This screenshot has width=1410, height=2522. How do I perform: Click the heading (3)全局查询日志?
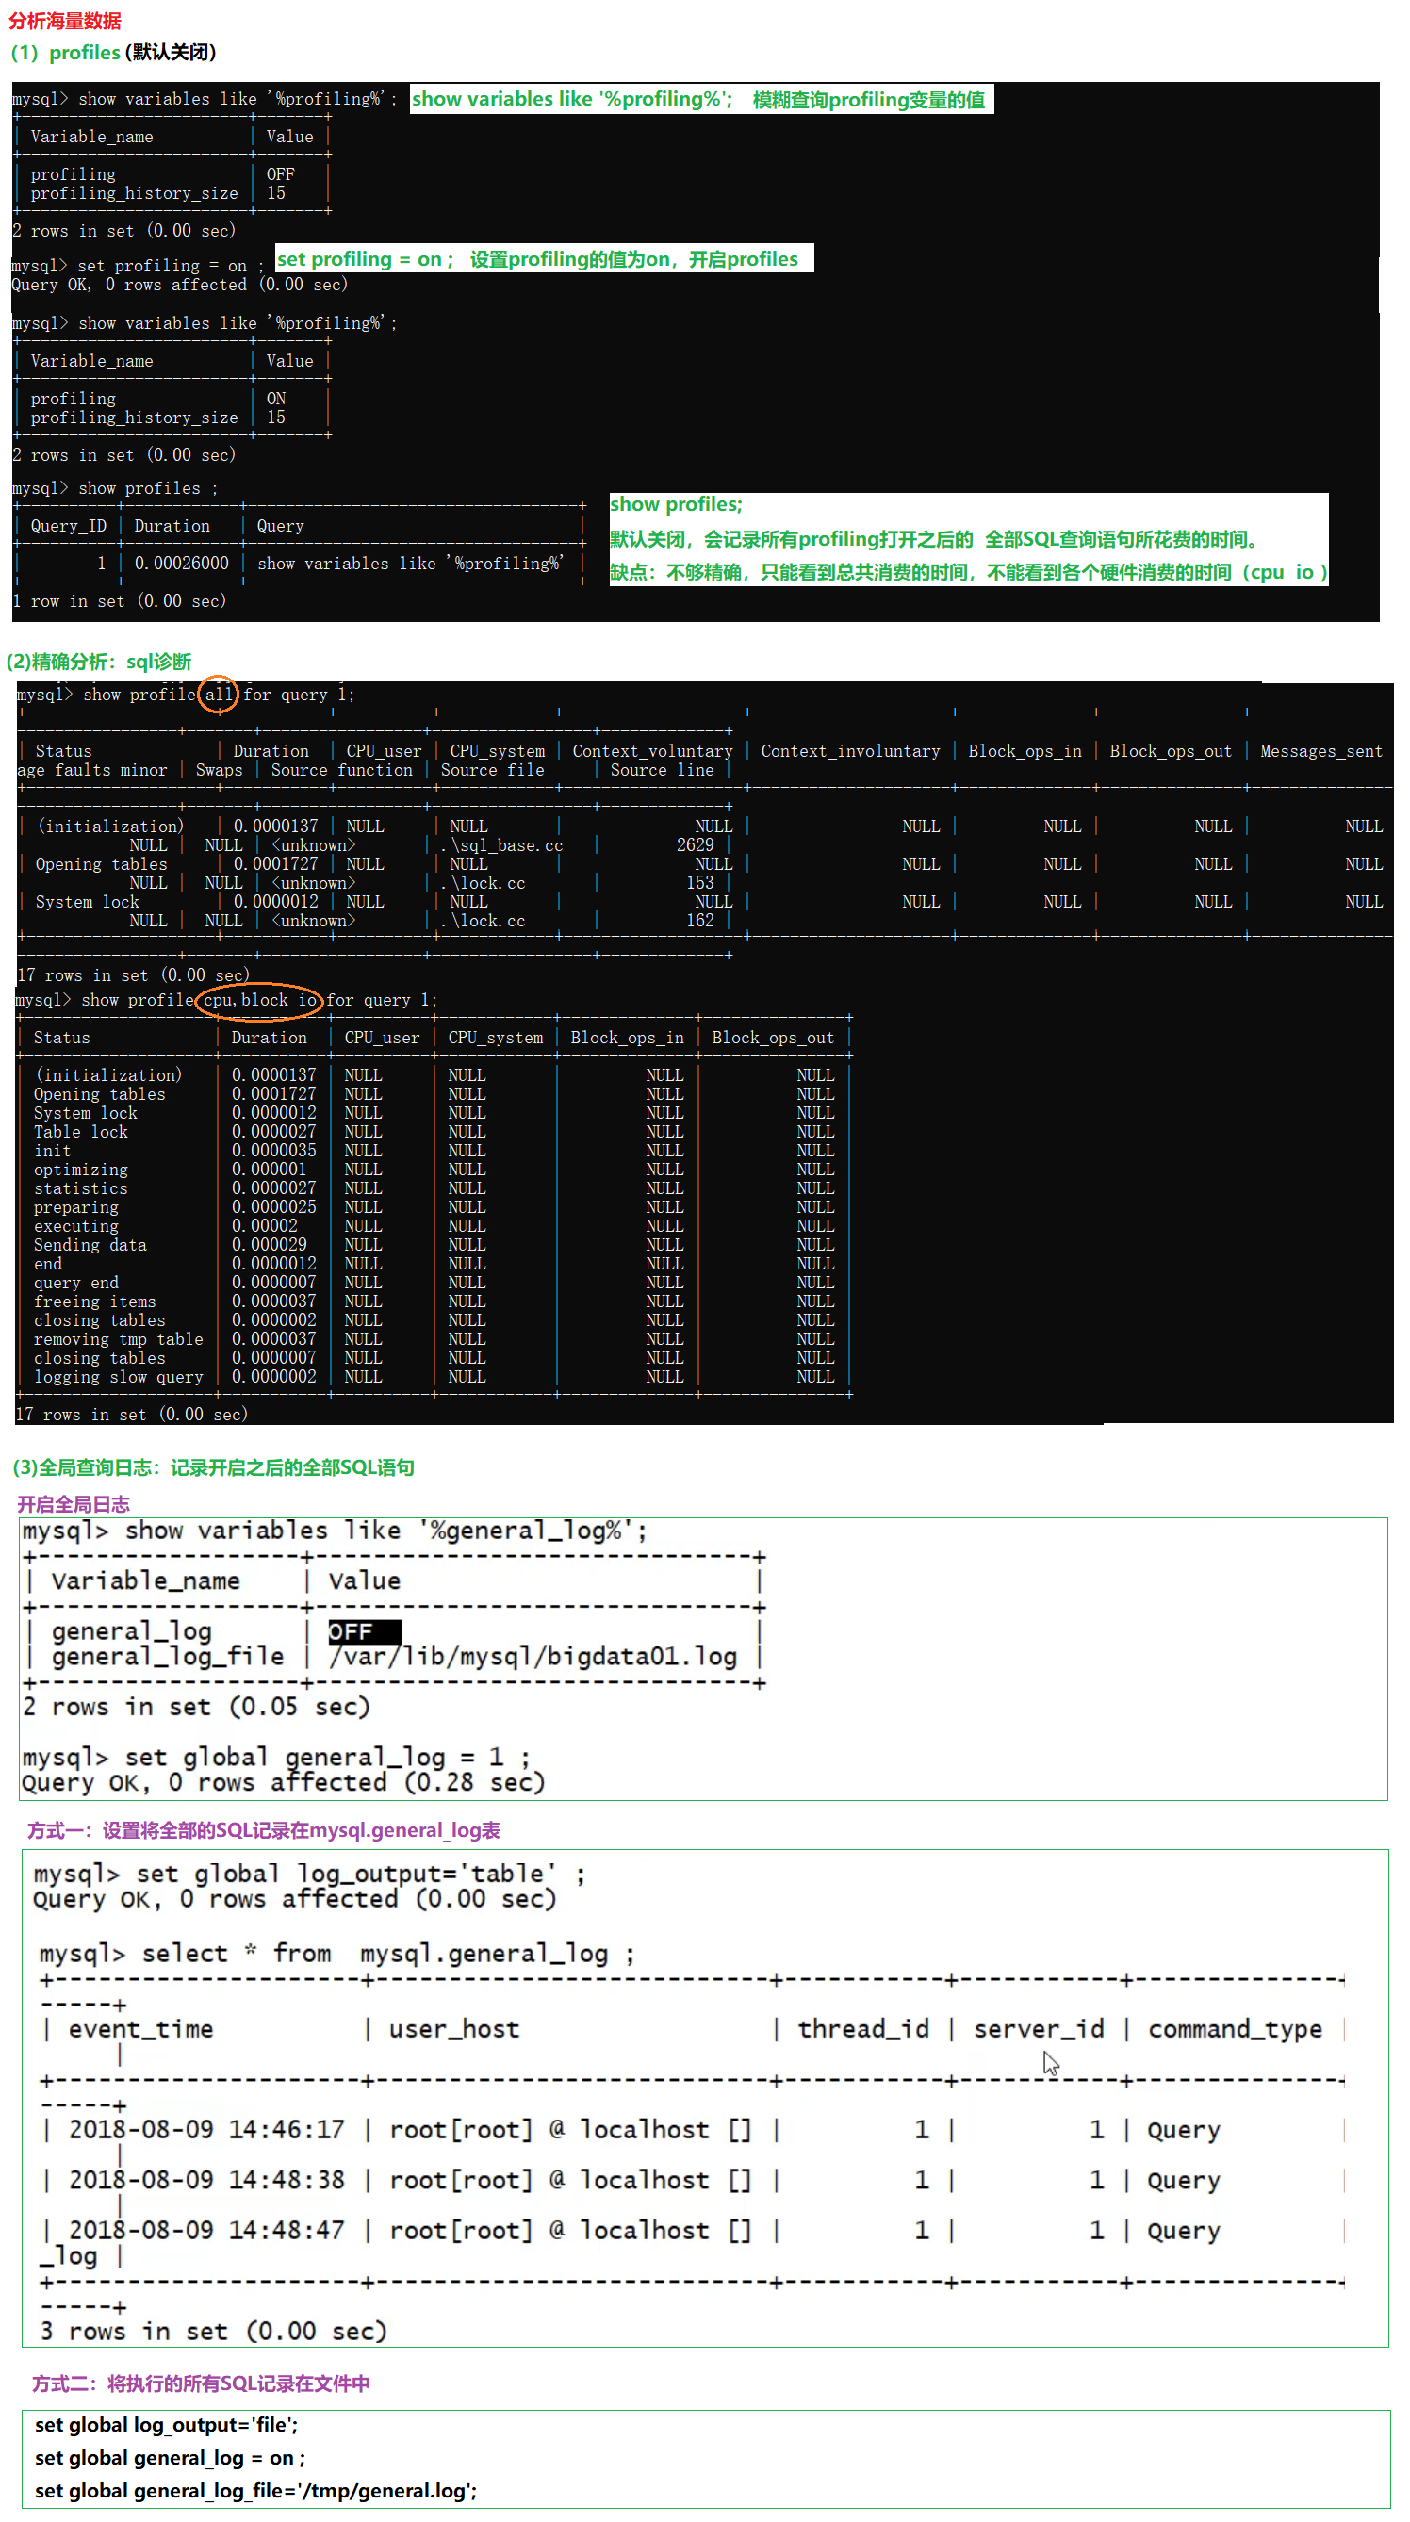[x=213, y=1467]
